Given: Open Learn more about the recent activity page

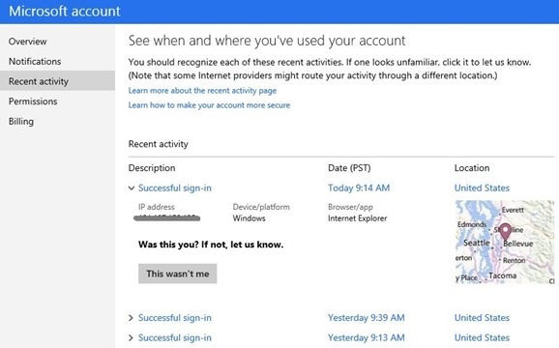Looking at the screenshot, I should tap(202, 91).
